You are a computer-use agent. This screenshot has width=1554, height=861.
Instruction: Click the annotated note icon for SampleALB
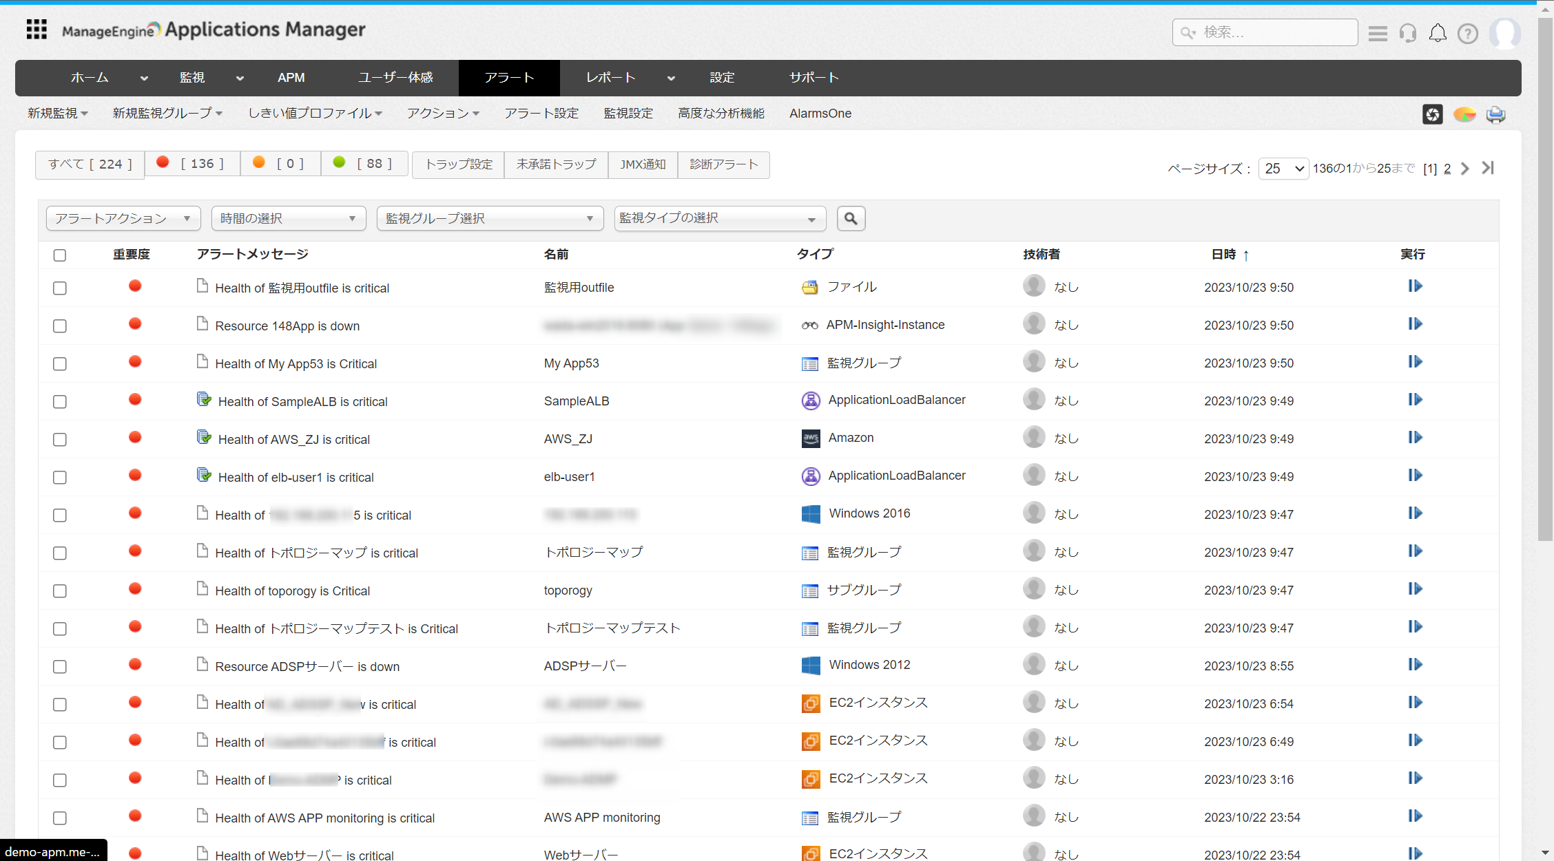[204, 399]
